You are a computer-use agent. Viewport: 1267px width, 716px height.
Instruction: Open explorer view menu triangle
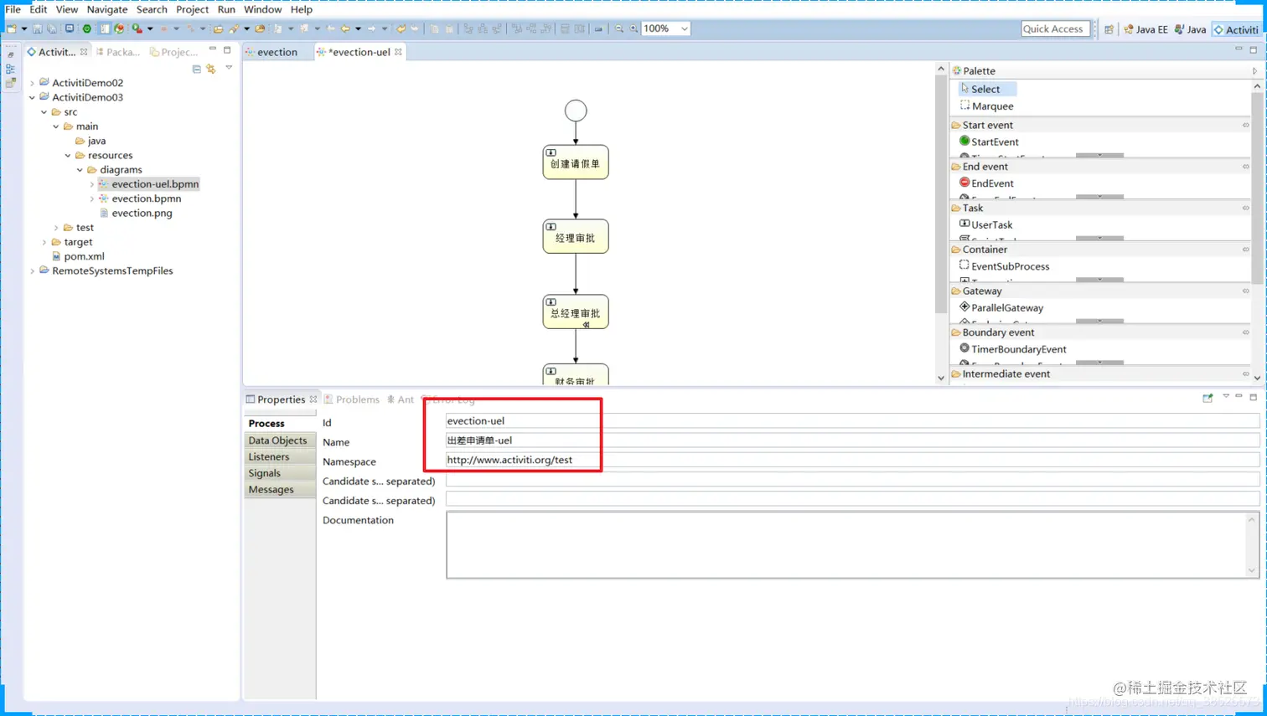(229, 68)
